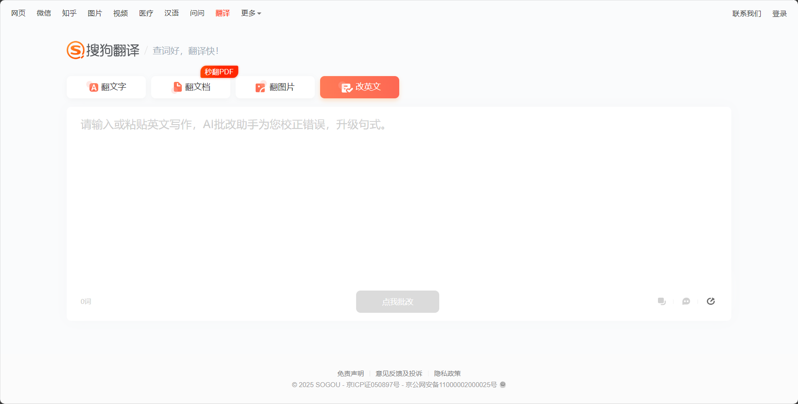The image size is (798, 404).
Task: Go to 图片 image search
Action: click(x=95, y=13)
